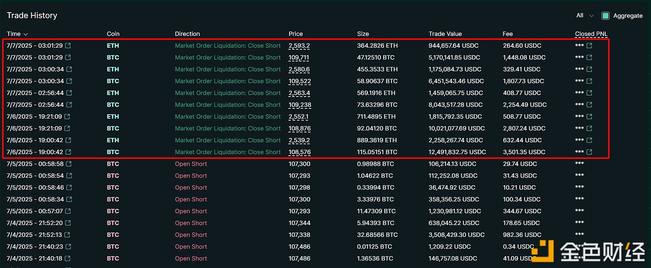Viewport: 651px width, 268px height.
Task: Open the All filter dropdown
Action: point(585,16)
